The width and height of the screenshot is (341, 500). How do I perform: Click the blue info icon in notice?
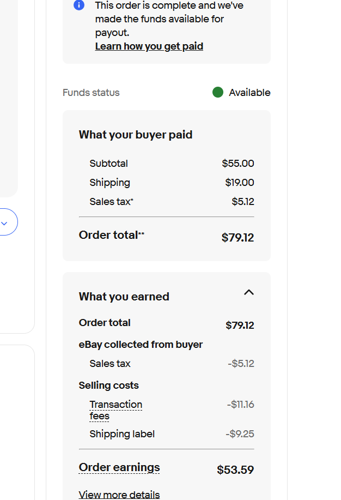click(x=79, y=5)
